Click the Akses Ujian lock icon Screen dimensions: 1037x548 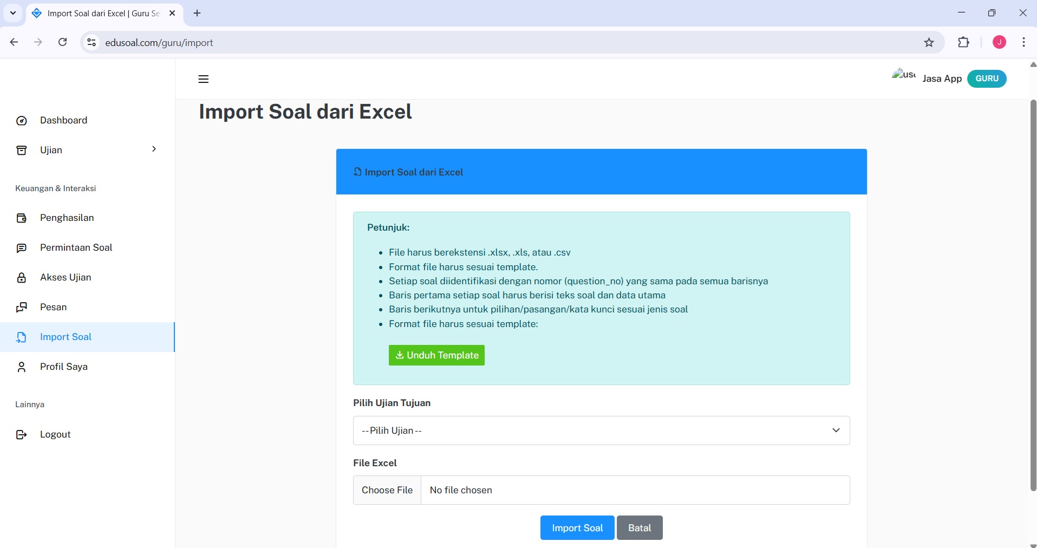(22, 278)
